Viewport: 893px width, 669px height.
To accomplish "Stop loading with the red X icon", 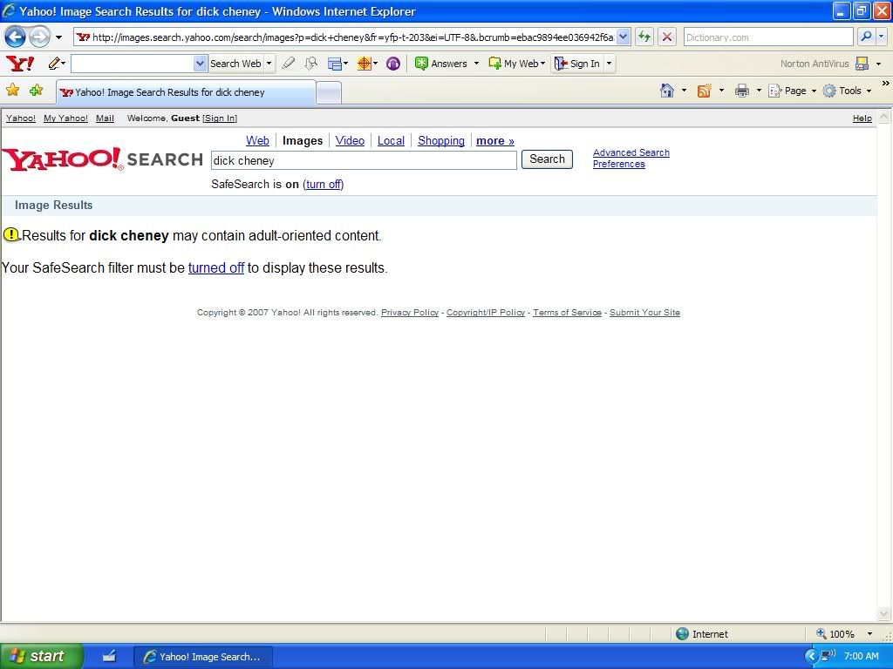I will (667, 37).
